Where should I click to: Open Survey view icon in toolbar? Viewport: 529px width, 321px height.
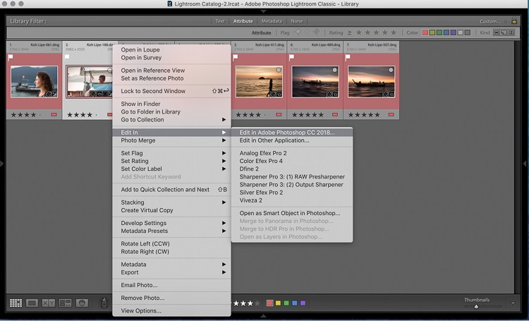click(65, 303)
